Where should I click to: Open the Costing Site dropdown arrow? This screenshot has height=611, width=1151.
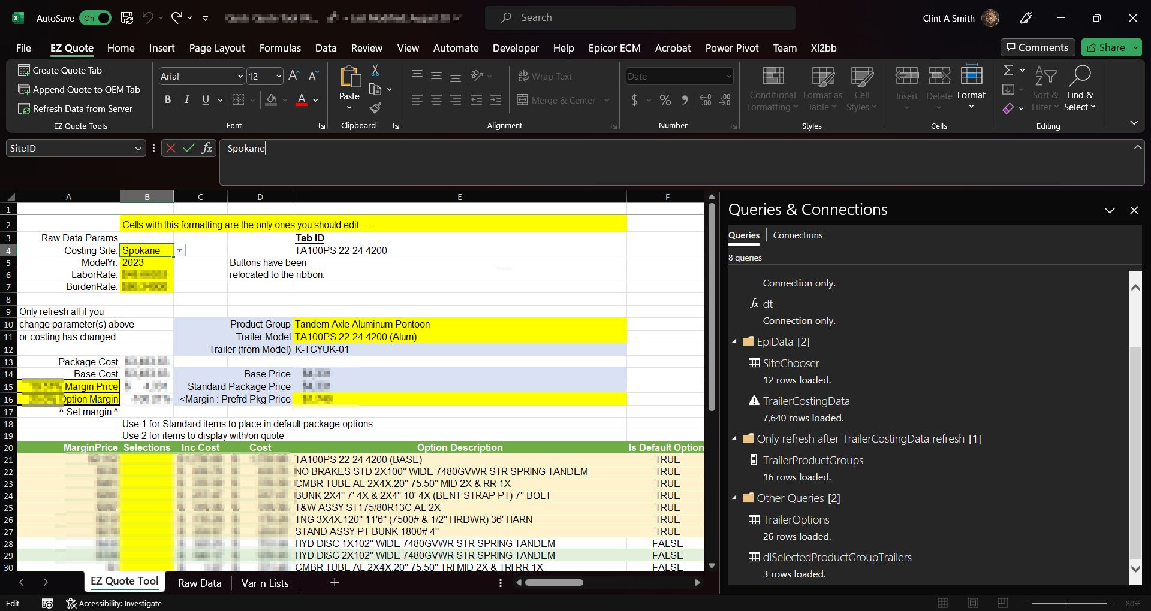coord(179,251)
